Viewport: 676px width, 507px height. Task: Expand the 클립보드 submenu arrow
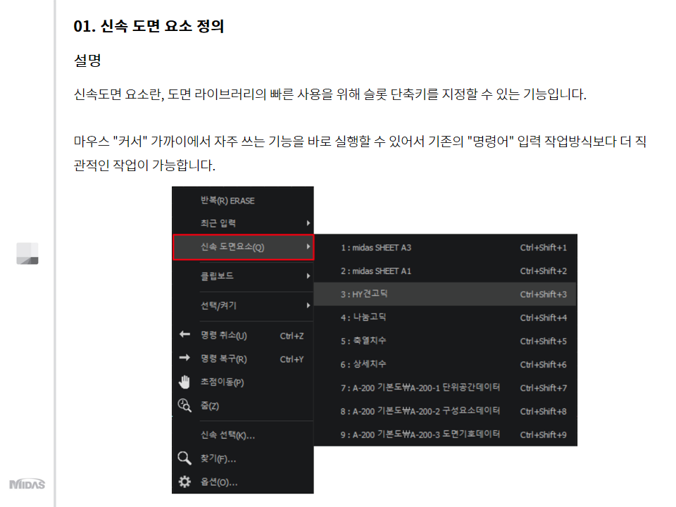pos(308,276)
